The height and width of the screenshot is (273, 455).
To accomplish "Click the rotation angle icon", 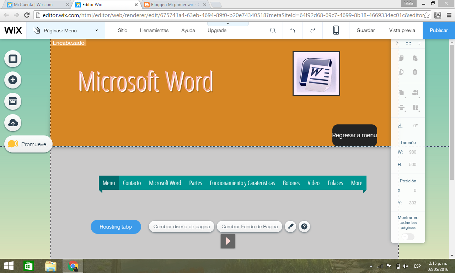I will coord(400,125).
